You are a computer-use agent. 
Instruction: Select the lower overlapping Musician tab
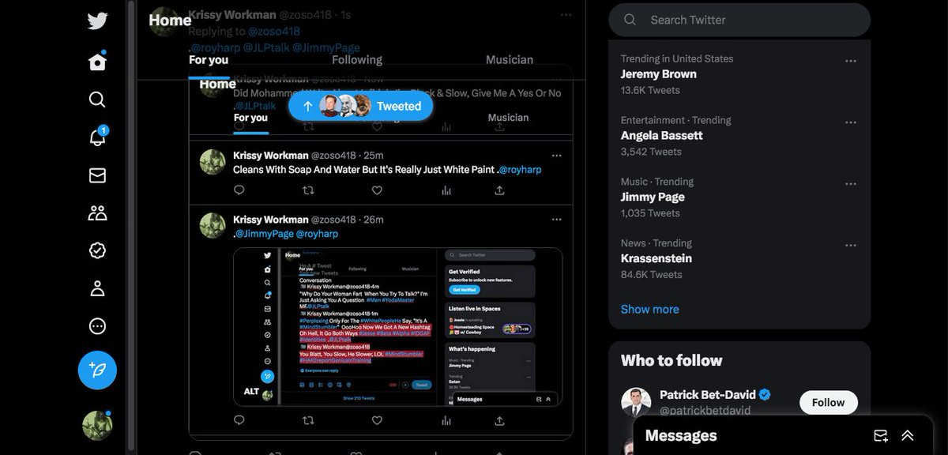(508, 118)
